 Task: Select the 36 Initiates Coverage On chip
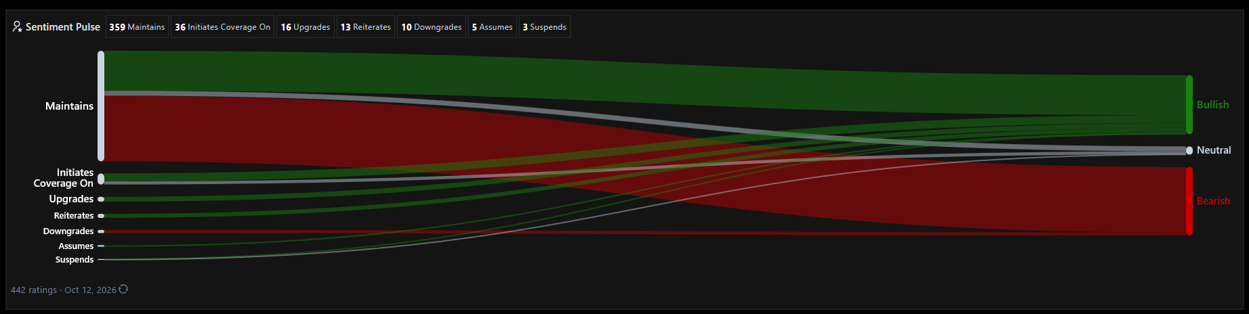click(222, 26)
